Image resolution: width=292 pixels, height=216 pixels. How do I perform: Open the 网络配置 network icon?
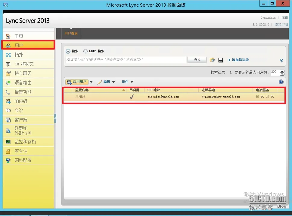pyautogui.click(x=8, y=160)
